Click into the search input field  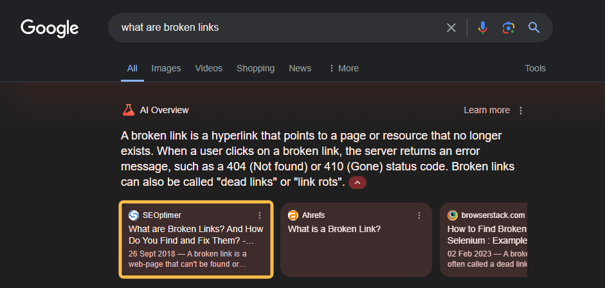point(276,28)
